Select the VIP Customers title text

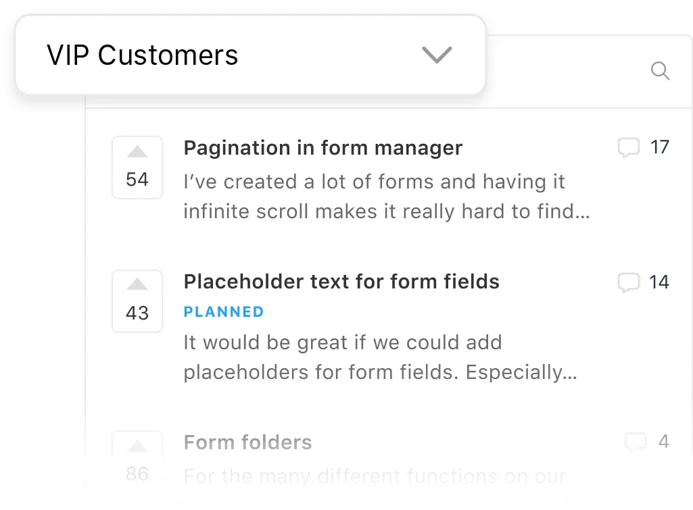[x=142, y=55]
